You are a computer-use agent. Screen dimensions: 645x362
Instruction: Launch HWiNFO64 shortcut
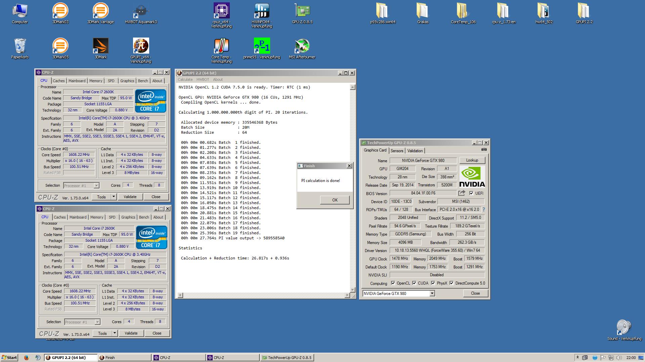coord(262,15)
